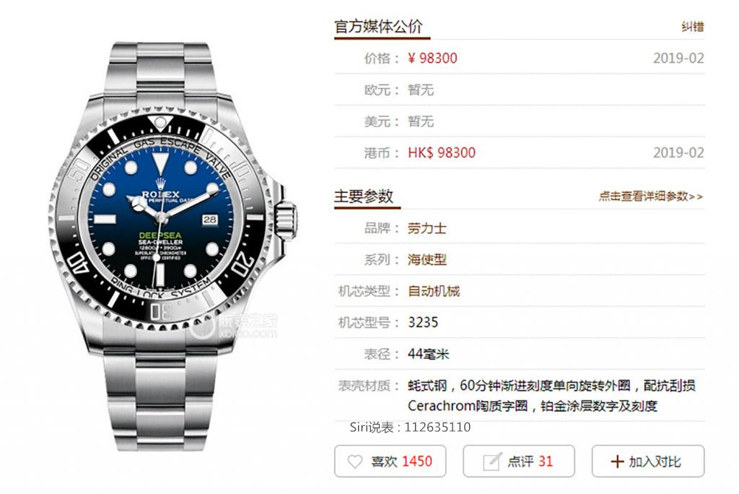Click the Rolex Deepsea watch image
Screen dimensions: 739x494
coord(172,246)
